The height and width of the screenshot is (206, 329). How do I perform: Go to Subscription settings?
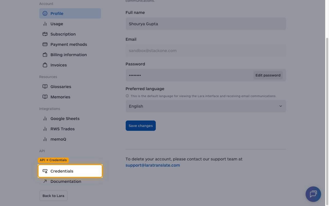coord(70,34)
